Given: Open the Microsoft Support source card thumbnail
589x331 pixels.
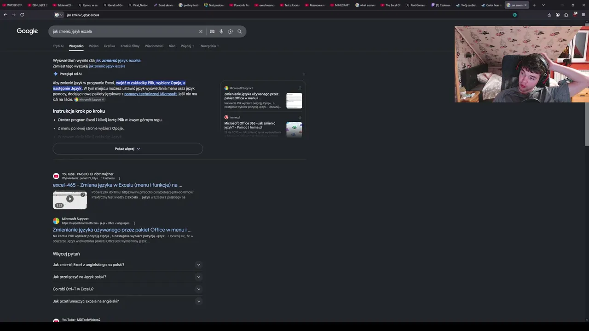Looking at the screenshot, I should pos(294,101).
